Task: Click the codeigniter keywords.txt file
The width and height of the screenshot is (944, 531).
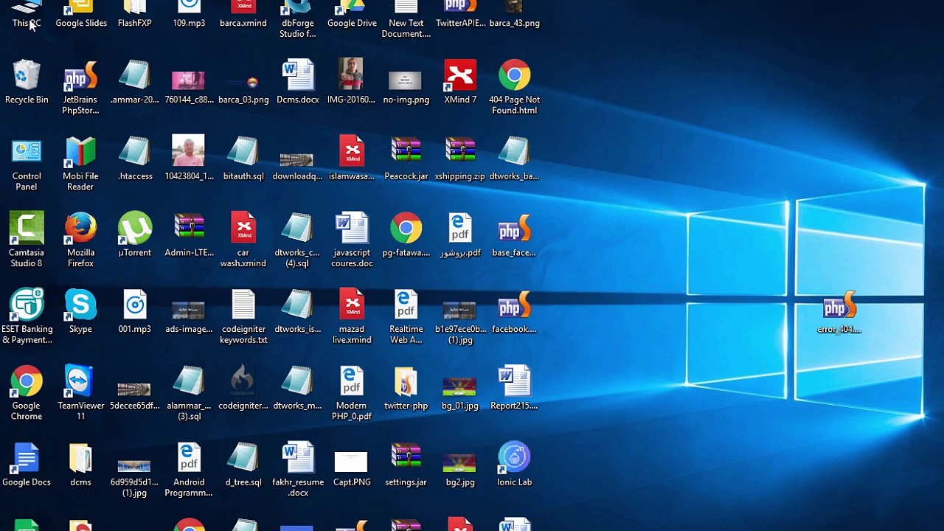Action: (243, 317)
